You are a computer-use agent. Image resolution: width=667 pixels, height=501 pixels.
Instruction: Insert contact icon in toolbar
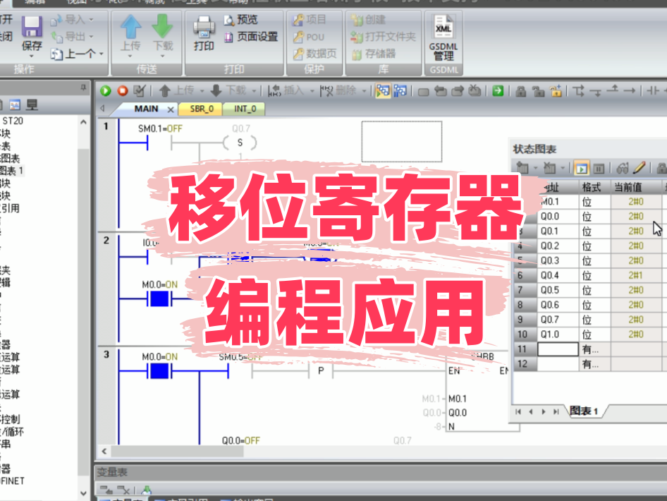653,90
